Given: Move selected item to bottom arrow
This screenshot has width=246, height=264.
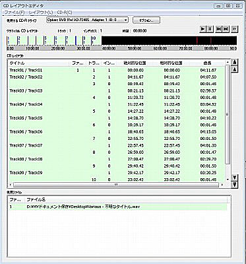Looking at the screenshot, I should coord(235,184).
